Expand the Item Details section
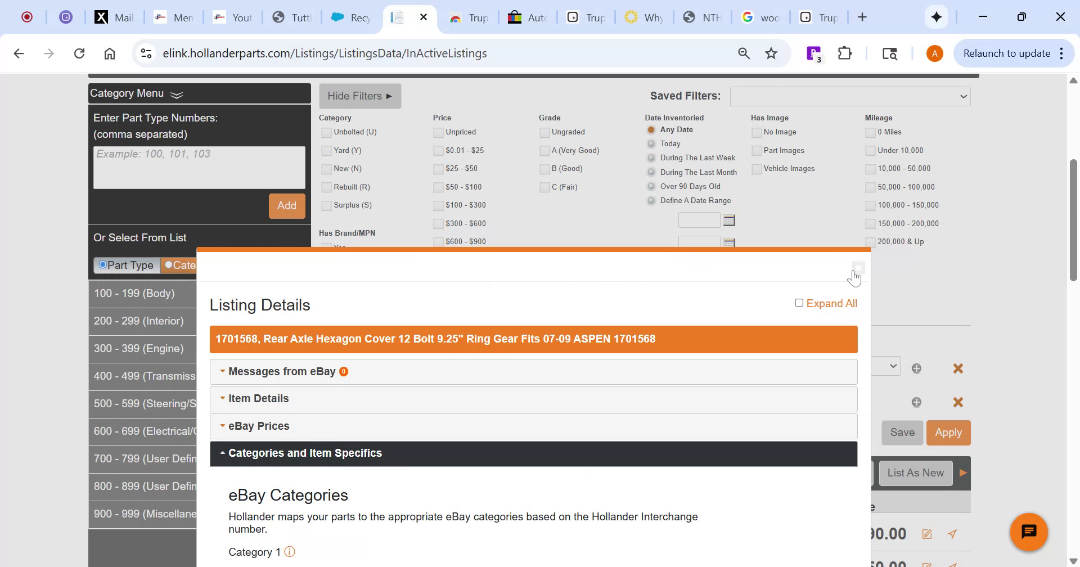The image size is (1080, 567). tap(258, 398)
